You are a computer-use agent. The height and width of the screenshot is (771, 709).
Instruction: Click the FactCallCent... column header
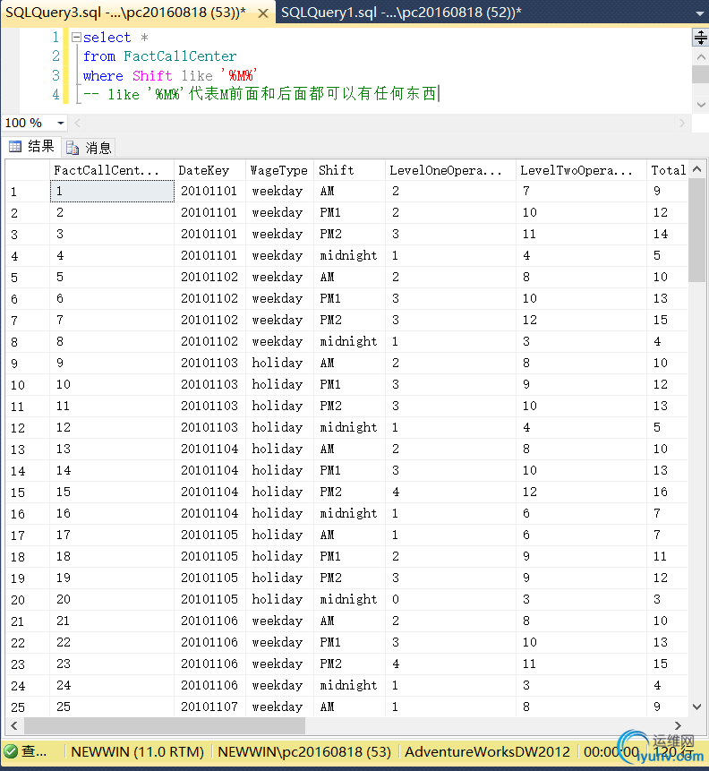(112, 170)
